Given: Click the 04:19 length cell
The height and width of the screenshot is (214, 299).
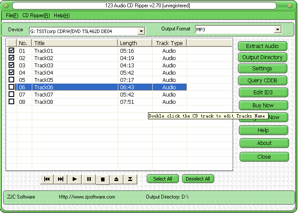Looking at the screenshot, I should [127, 58].
